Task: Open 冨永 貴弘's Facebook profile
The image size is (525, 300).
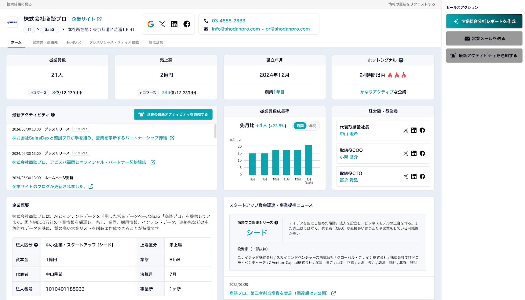Action: [x=422, y=176]
